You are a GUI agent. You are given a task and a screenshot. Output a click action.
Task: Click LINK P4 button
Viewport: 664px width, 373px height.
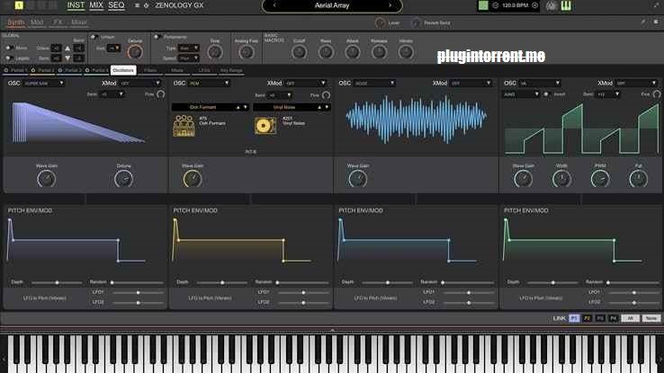click(x=614, y=318)
